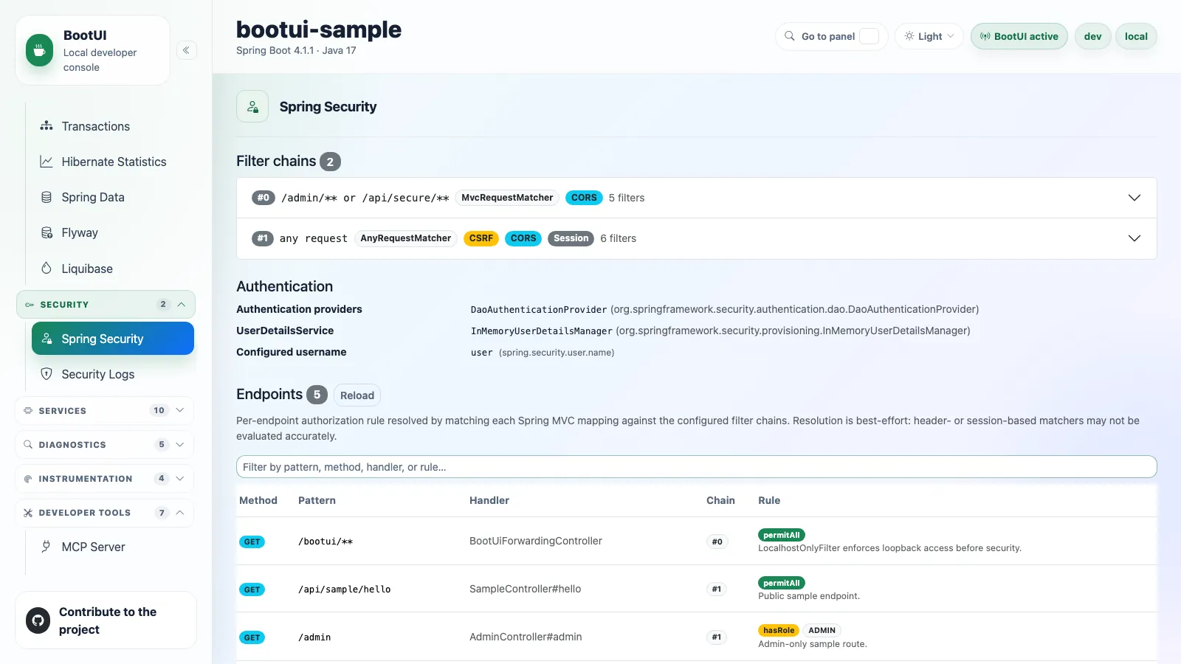The width and height of the screenshot is (1181, 664).
Task: Click the Transactions icon in the sidebar
Action: point(47,126)
